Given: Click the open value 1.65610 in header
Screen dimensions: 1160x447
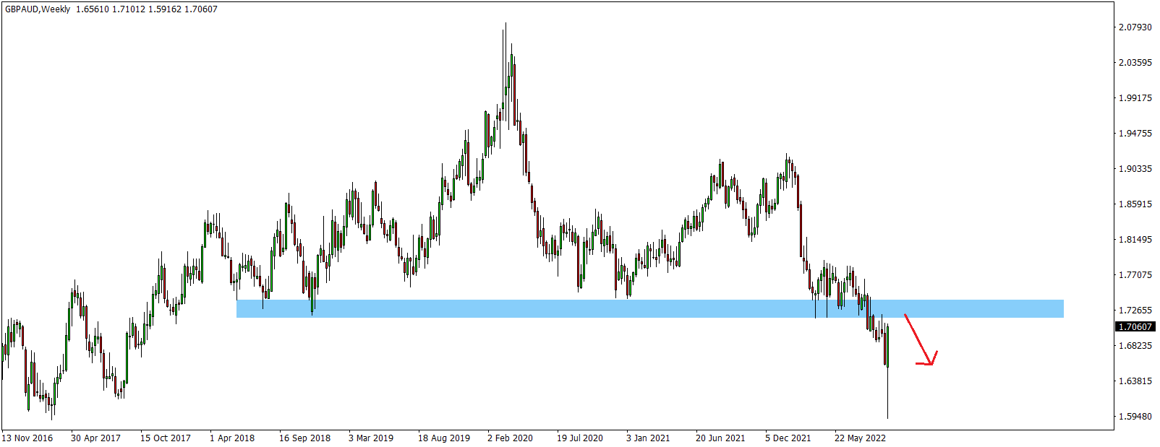Looking at the screenshot, I should click(x=92, y=9).
